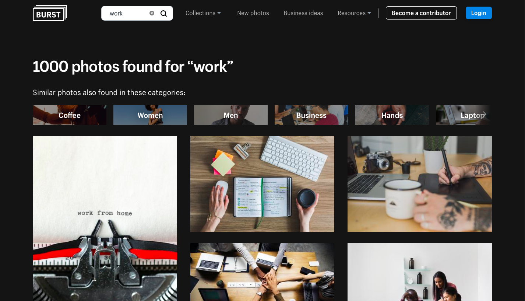Image resolution: width=525 pixels, height=301 pixels.
Task: Click Become a contributor button
Action: (421, 13)
